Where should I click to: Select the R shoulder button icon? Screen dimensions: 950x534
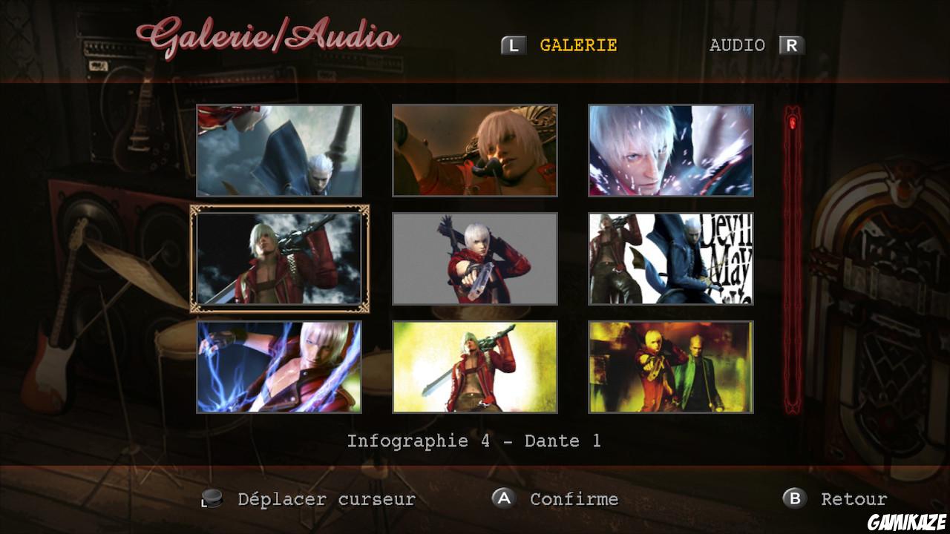click(x=792, y=45)
